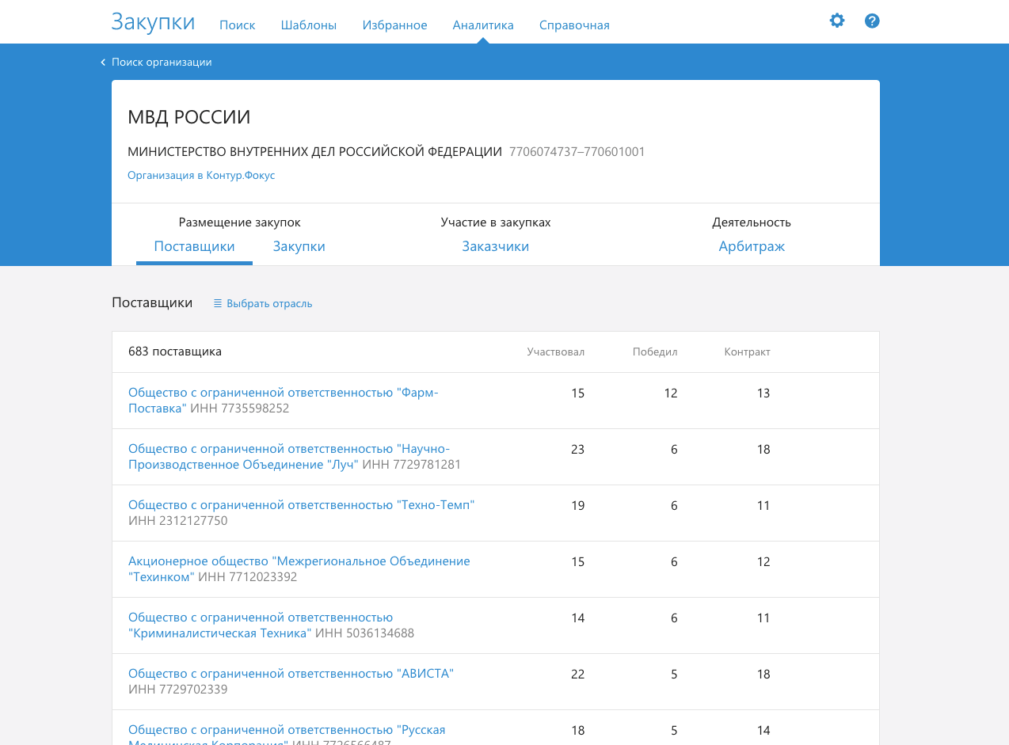
Task: View the Арбитраж section under Деятельность
Action: pyautogui.click(x=751, y=246)
